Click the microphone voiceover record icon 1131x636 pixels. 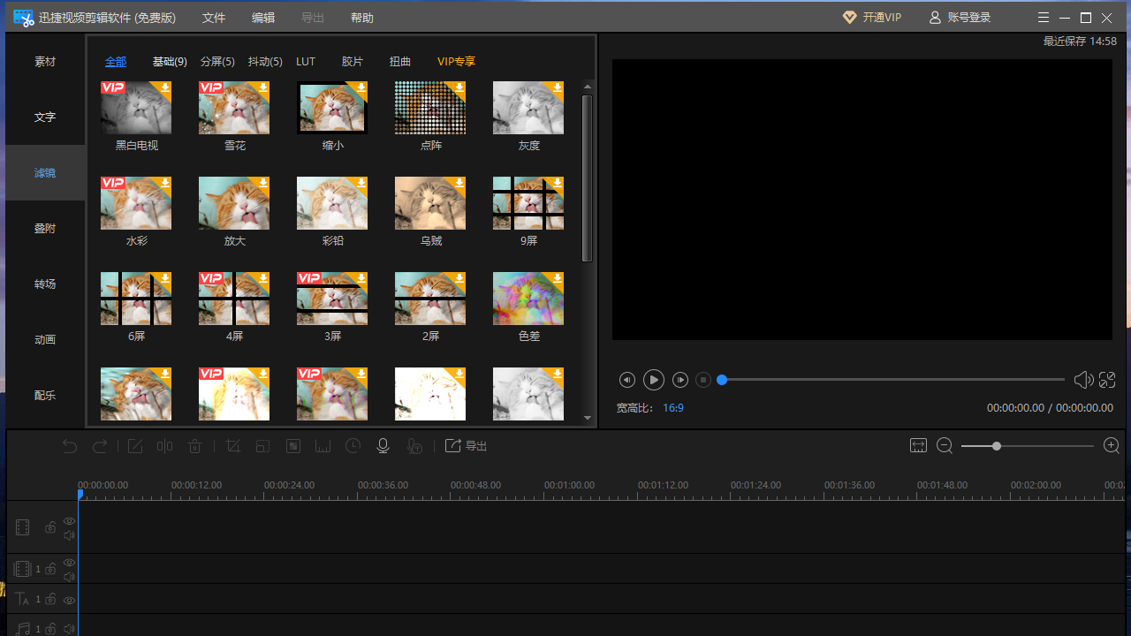(383, 446)
